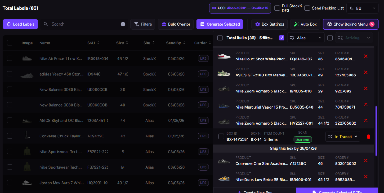Toggle select-all checkbox in labels table header
Viewport: 384px width, 193px height.
point(10,43)
